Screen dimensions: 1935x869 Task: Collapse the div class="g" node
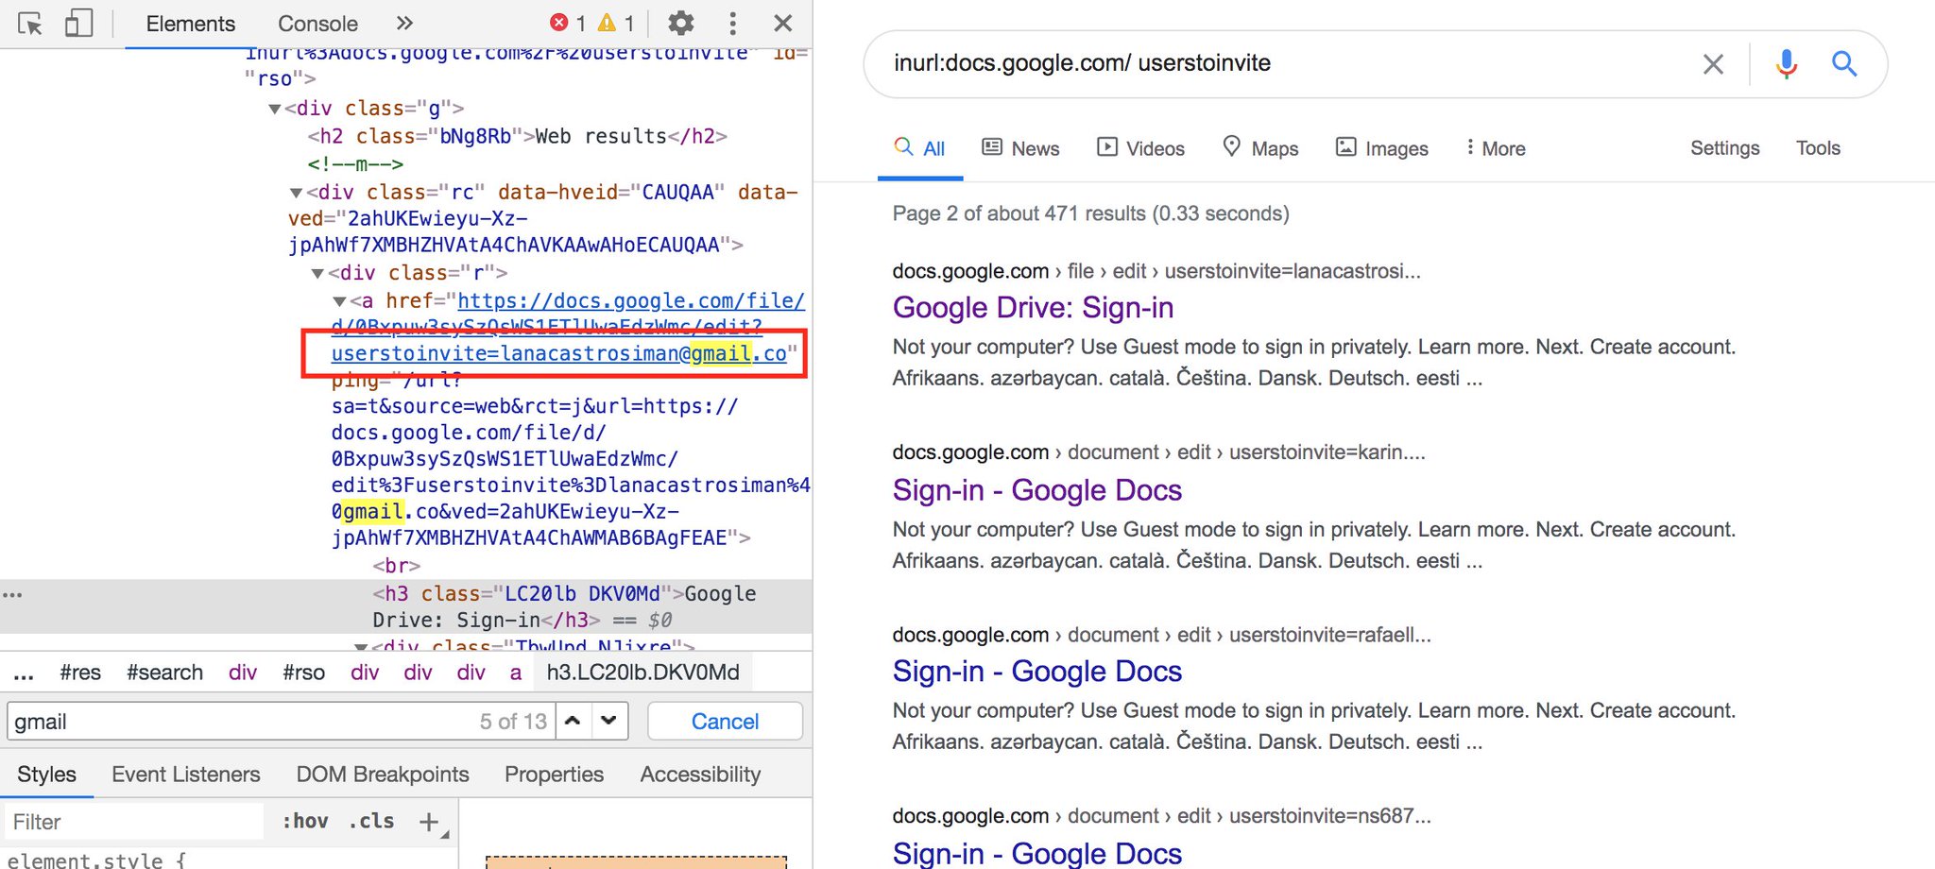[x=275, y=109]
